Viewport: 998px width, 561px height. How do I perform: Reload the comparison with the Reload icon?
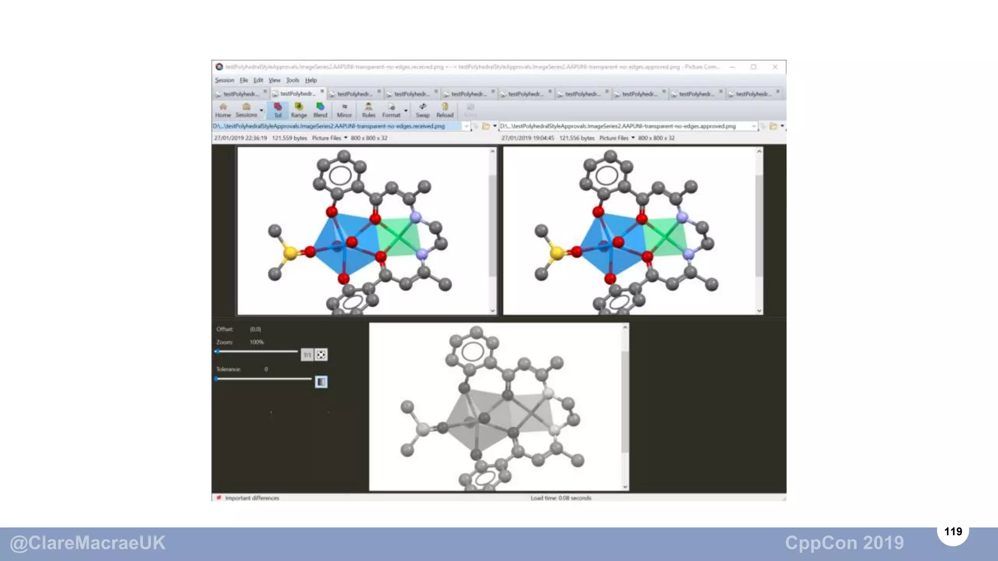pos(444,110)
